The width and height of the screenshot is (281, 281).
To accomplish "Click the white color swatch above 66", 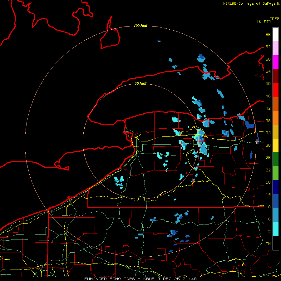I will (x=276, y=34).
